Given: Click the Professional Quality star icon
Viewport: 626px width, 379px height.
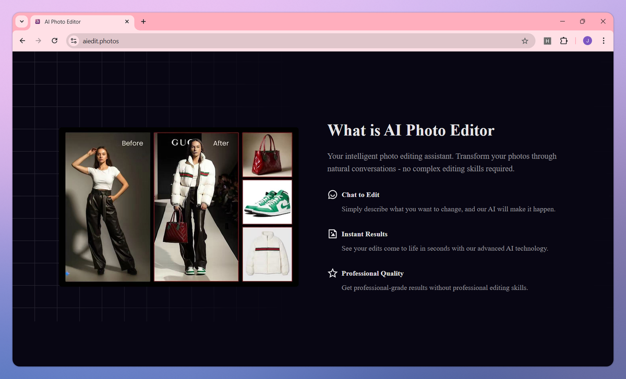Looking at the screenshot, I should [x=332, y=273].
